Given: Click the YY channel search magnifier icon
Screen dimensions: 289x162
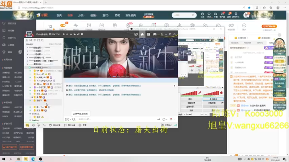Looking at the screenshot, I should pyautogui.click(x=42, y=40).
